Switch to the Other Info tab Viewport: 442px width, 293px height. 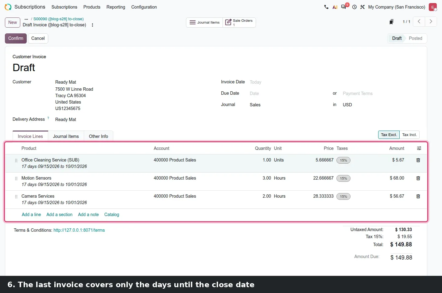coord(99,136)
